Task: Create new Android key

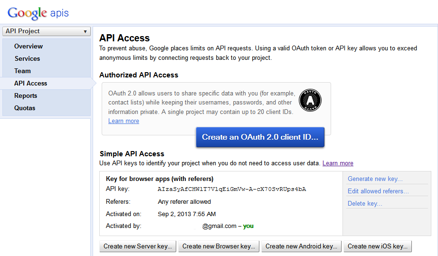Action: click(x=301, y=246)
